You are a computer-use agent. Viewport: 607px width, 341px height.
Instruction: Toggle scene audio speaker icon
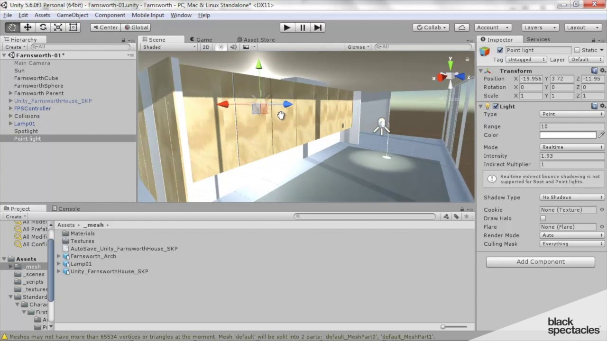[x=233, y=47]
